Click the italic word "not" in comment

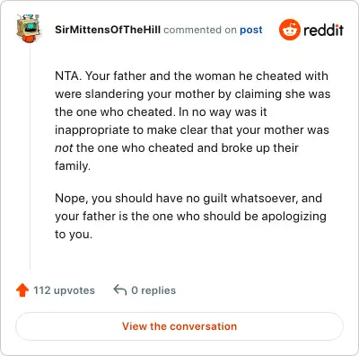[64, 147]
